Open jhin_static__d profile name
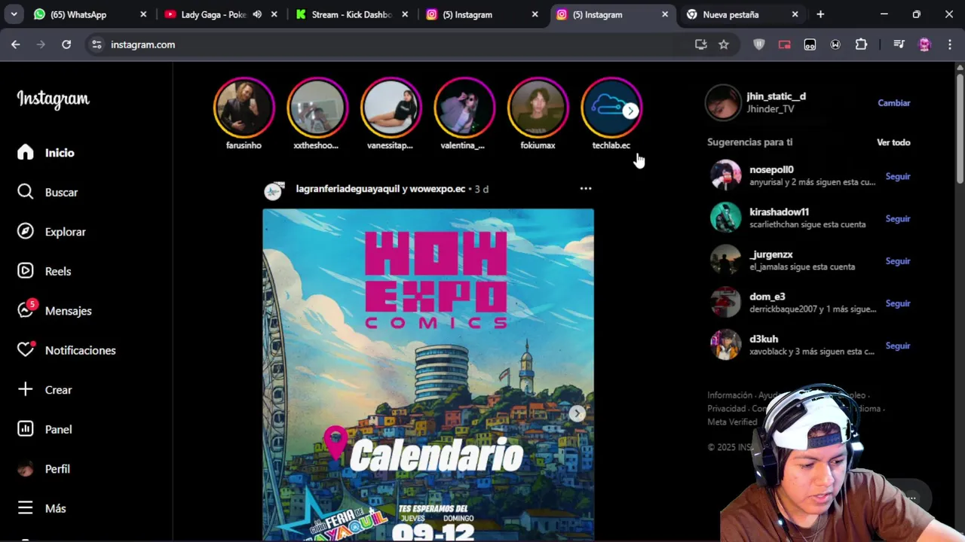The height and width of the screenshot is (542, 965). click(x=776, y=96)
